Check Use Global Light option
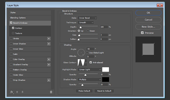This screenshot has height=100, width=170. coord(87,53)
